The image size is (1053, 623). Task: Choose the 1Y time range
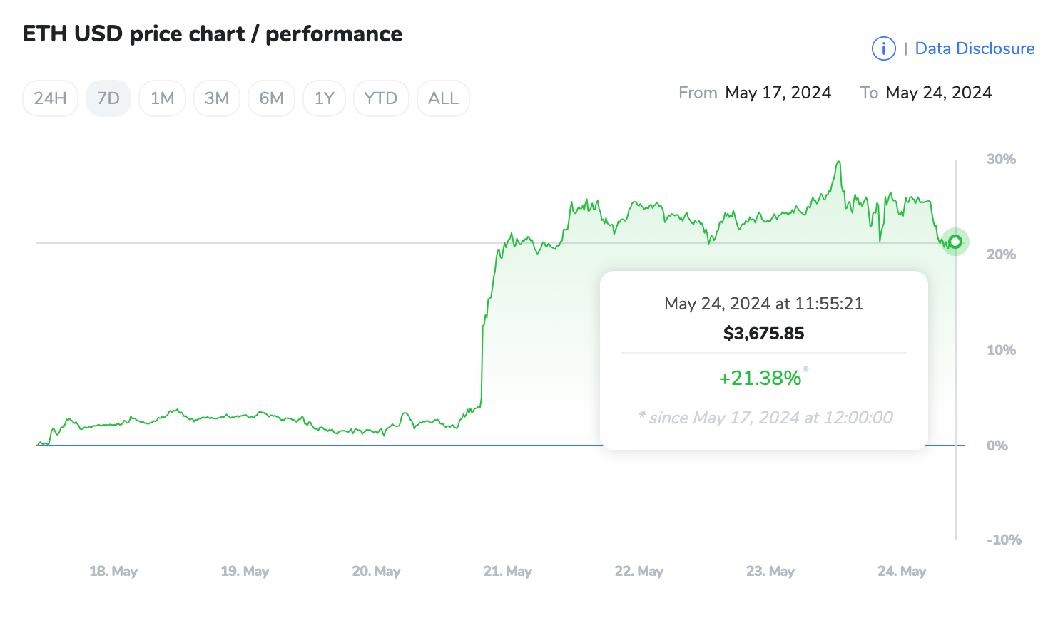(x=324, y=98)
